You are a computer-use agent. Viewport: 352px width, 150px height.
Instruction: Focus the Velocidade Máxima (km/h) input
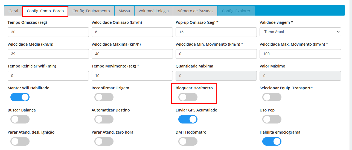[x=132, y=54]
